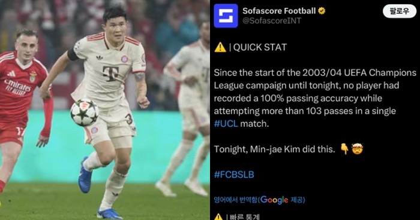
Task: Open the #FCBSLB hashtag link
Action: [x=234, y=175]
